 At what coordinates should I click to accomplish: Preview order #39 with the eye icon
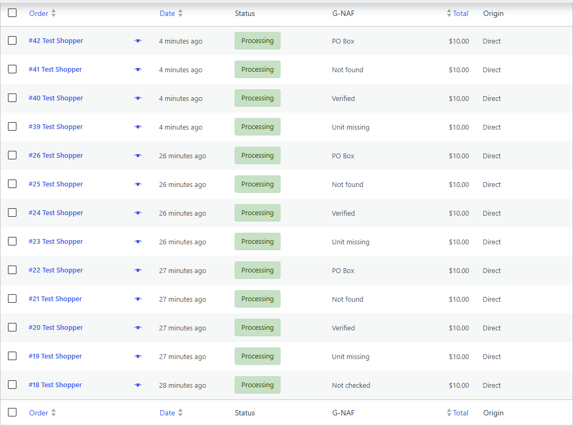pyautogui.click(x=138, y=127)
